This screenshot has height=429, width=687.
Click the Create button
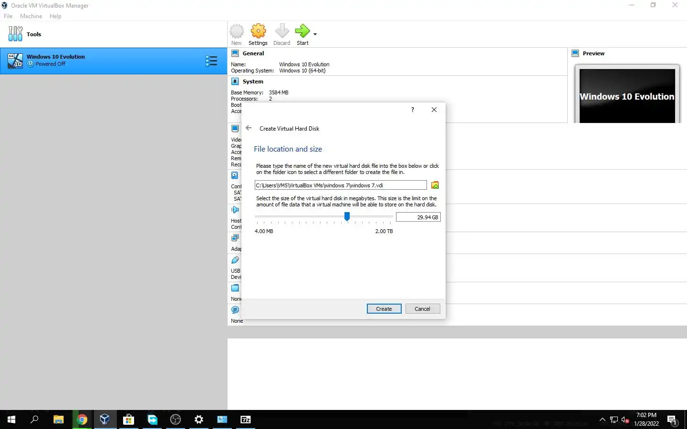[384, 309]
